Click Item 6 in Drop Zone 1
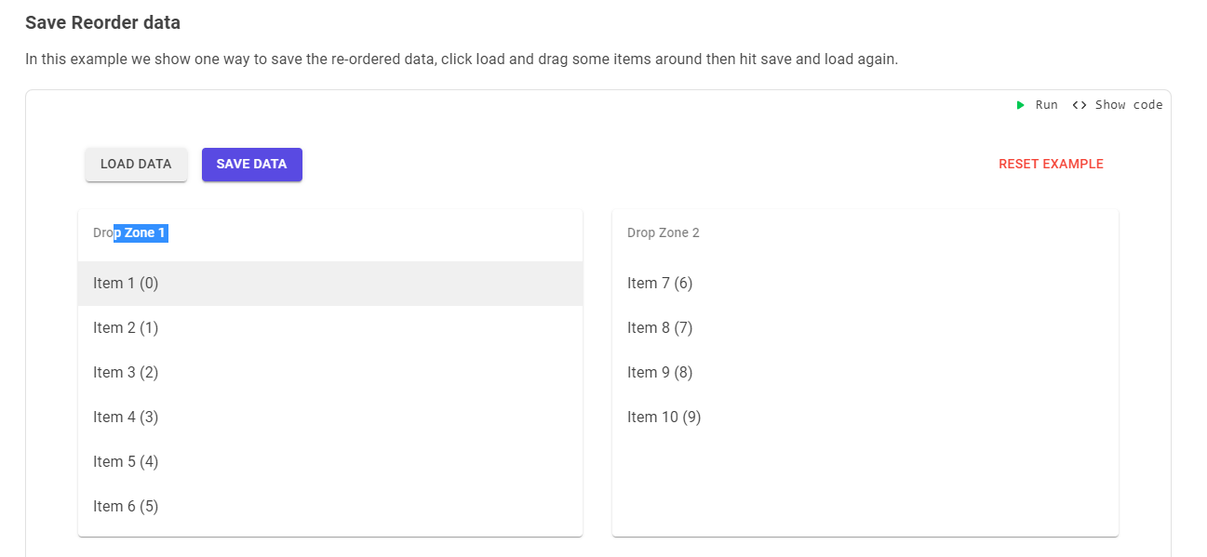The image size is (1207, 557). tap(125, 506)
